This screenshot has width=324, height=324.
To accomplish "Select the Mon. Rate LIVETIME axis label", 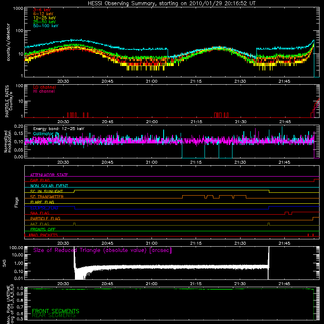I will pos(10,304).
